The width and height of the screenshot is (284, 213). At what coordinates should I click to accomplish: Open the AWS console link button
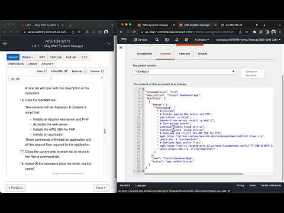(42, 57)
